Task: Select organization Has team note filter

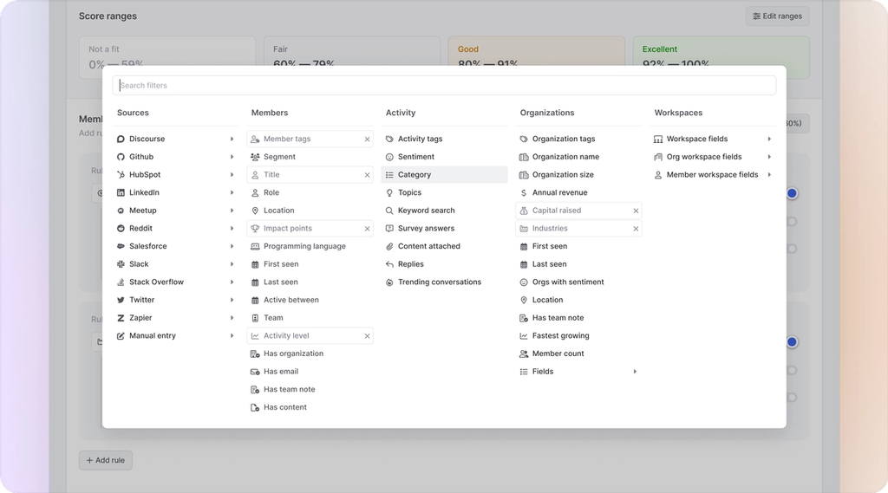Action: pos(578,318)
